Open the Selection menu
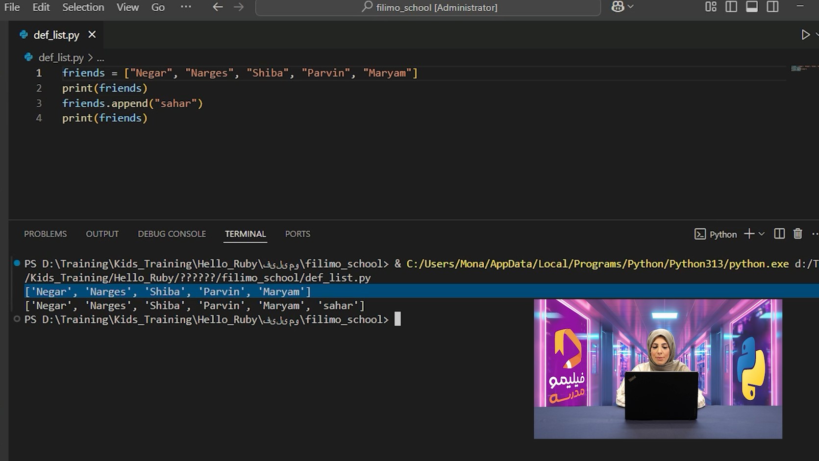 coord(83,7)
